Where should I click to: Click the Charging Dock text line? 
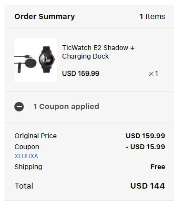point(85,56)
